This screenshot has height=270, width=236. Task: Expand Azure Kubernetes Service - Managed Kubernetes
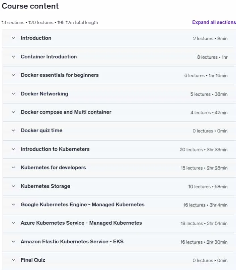point(119,223)
